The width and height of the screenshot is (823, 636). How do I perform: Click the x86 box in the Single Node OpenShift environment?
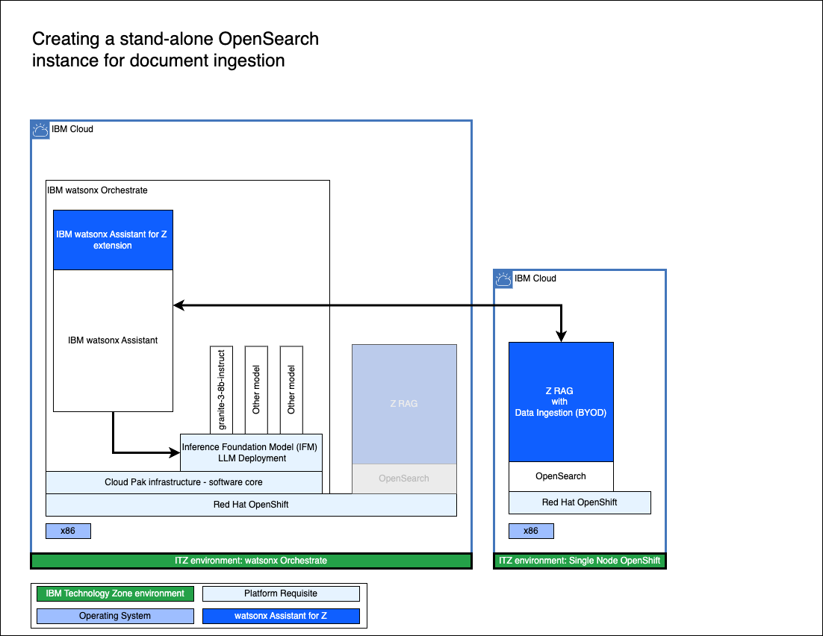tap(531, 531)
